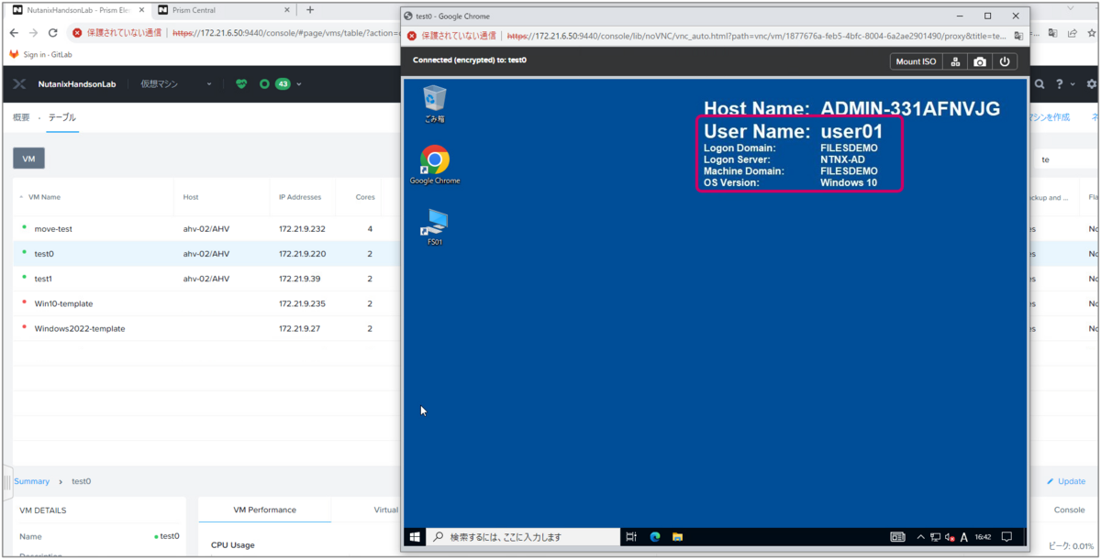Switch to the テーブル view tab
The width and height of the screenshot is (1101, 560).
(x=62, y=117)
